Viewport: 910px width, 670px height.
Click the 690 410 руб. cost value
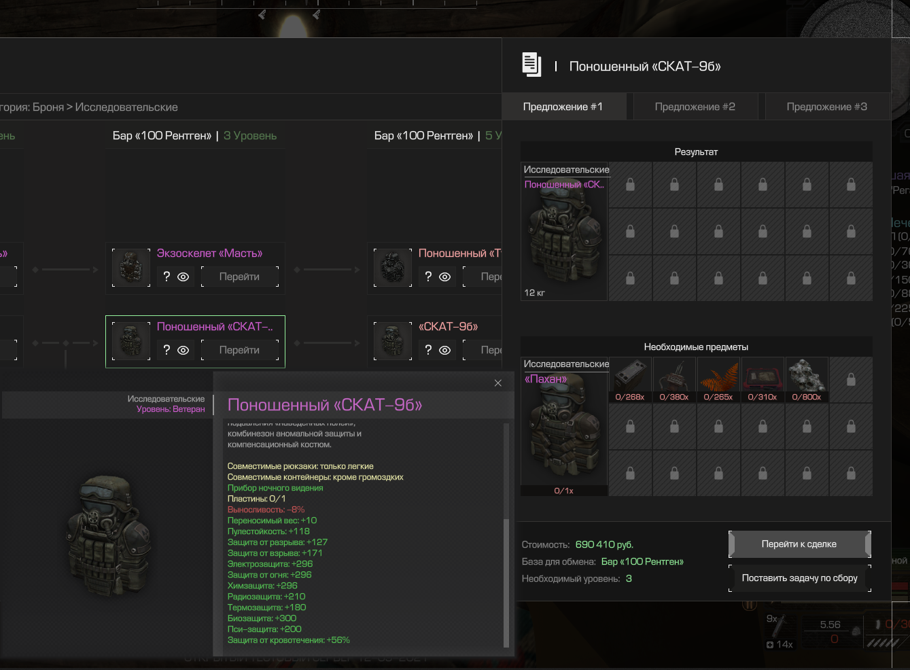click(604, 544)
